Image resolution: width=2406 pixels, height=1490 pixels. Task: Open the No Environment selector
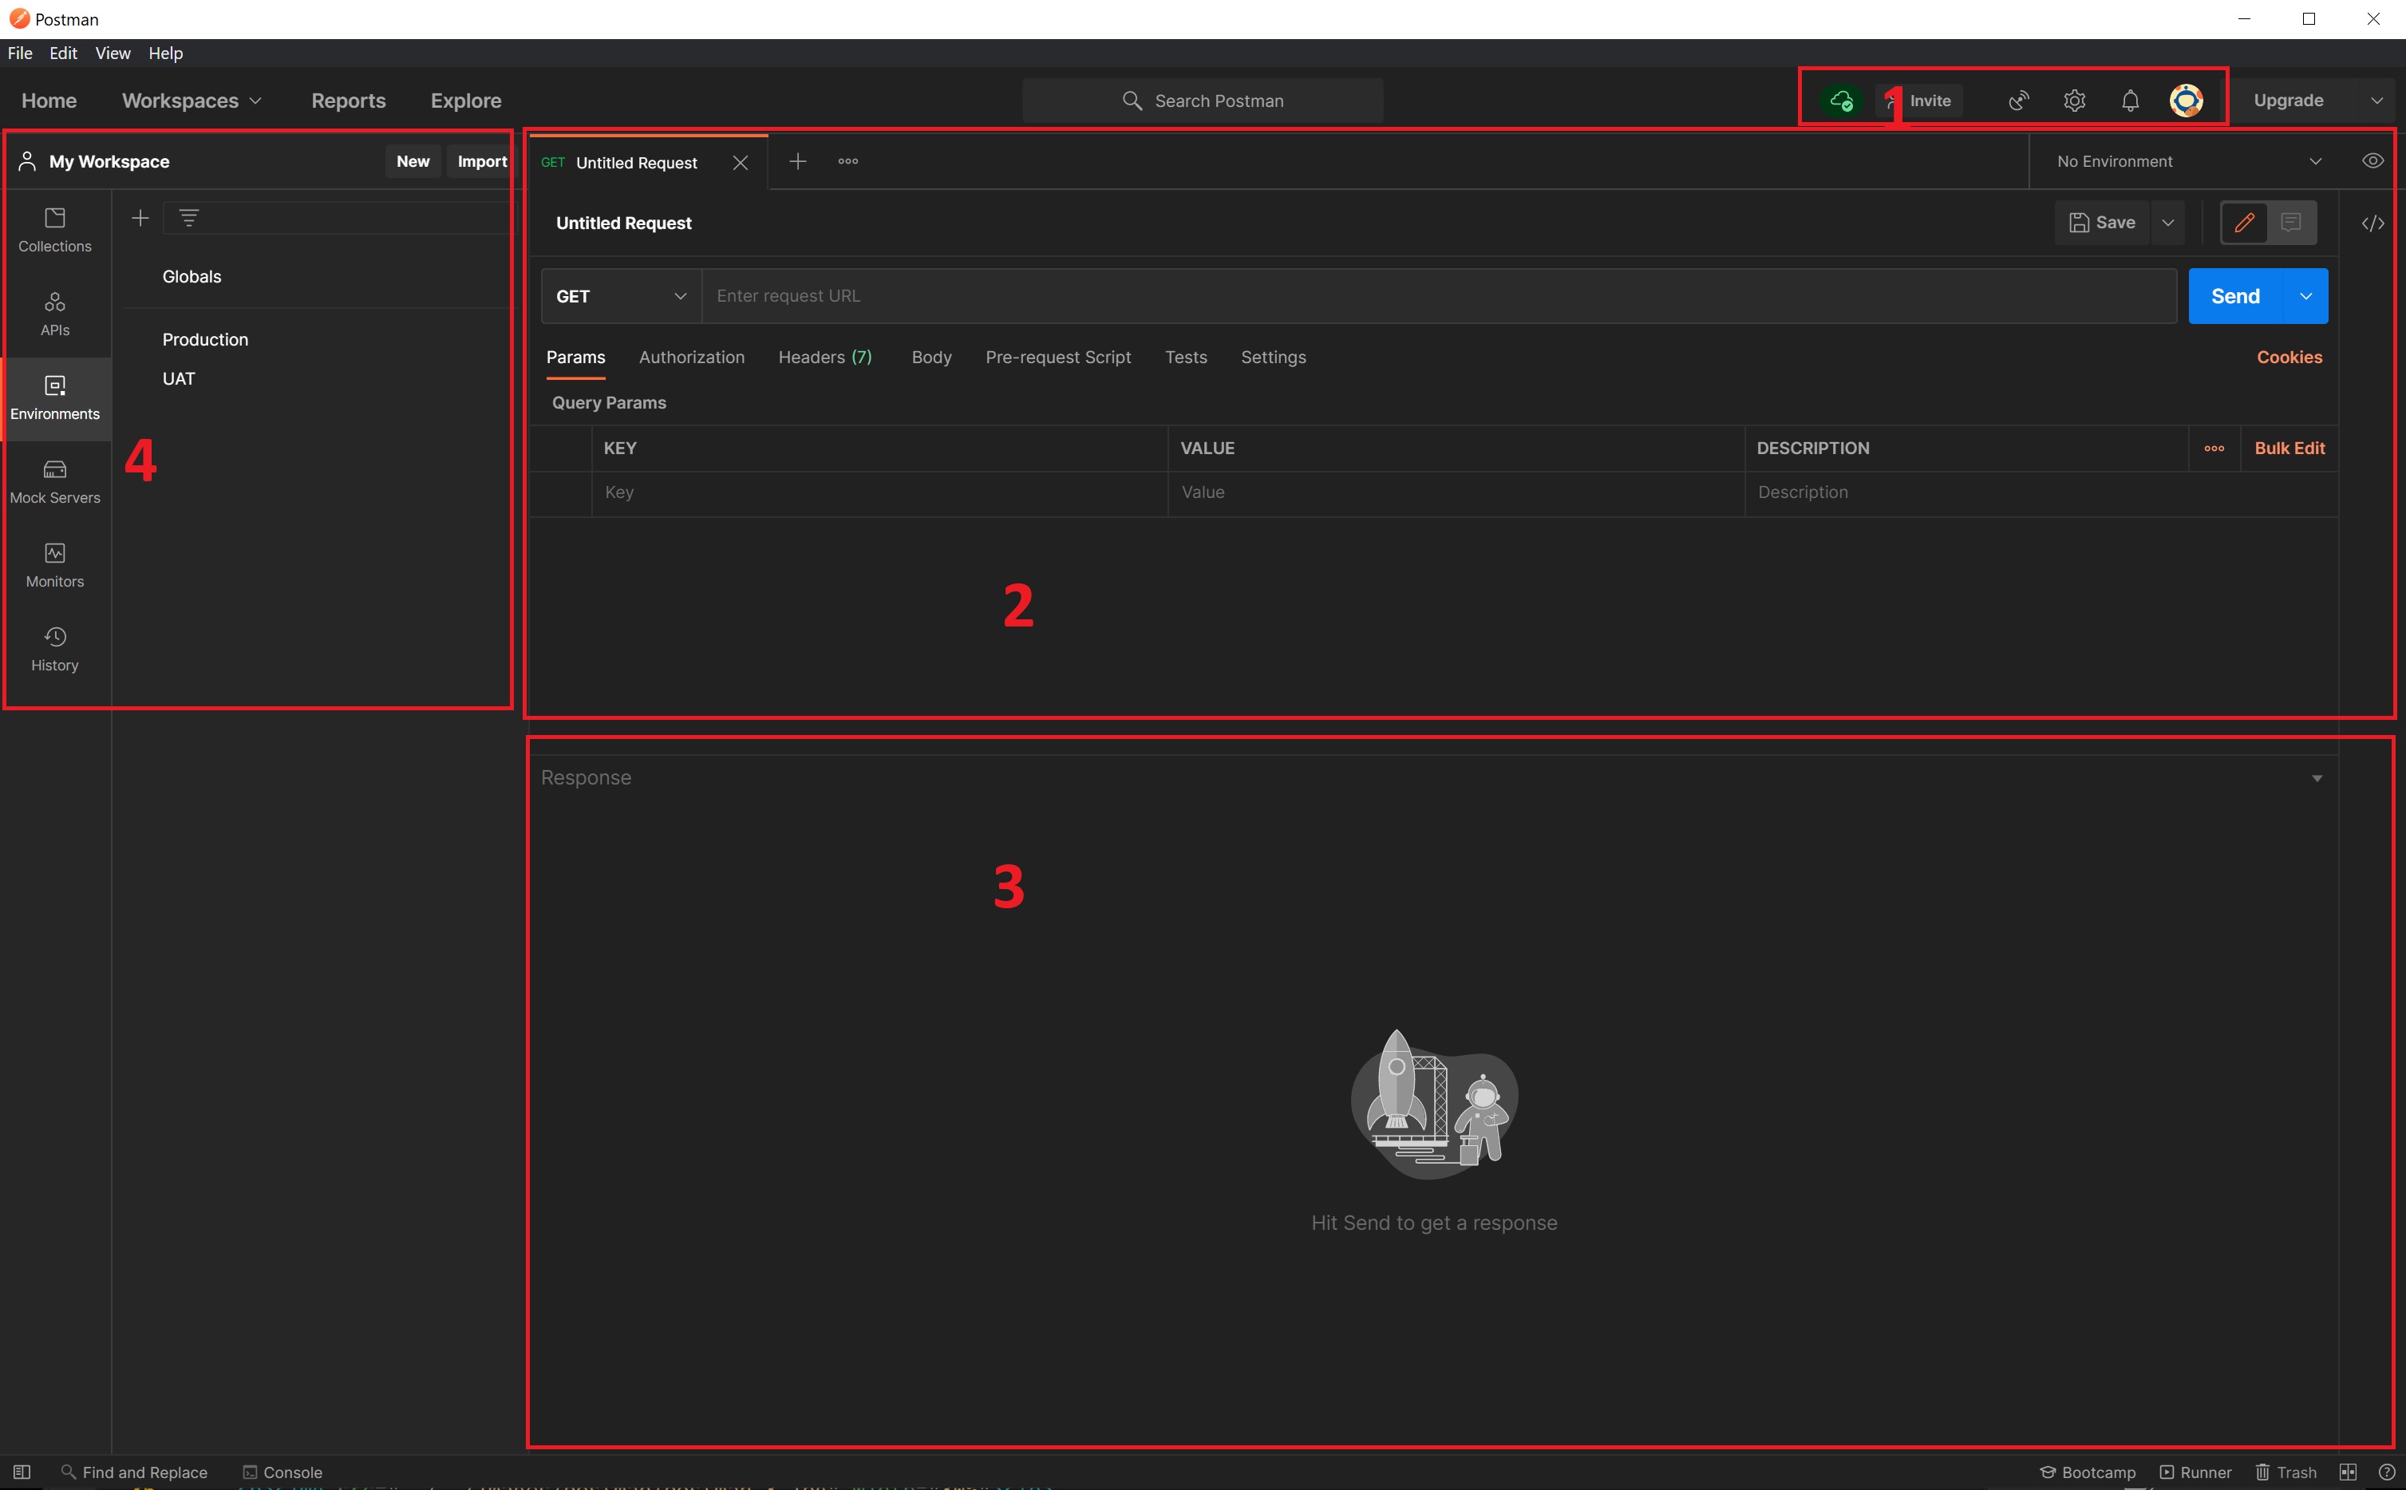tap(2187, 162)
